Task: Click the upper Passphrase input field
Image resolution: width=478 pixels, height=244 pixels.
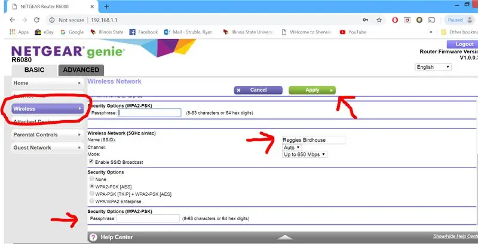Action: (x=150, y=113)
